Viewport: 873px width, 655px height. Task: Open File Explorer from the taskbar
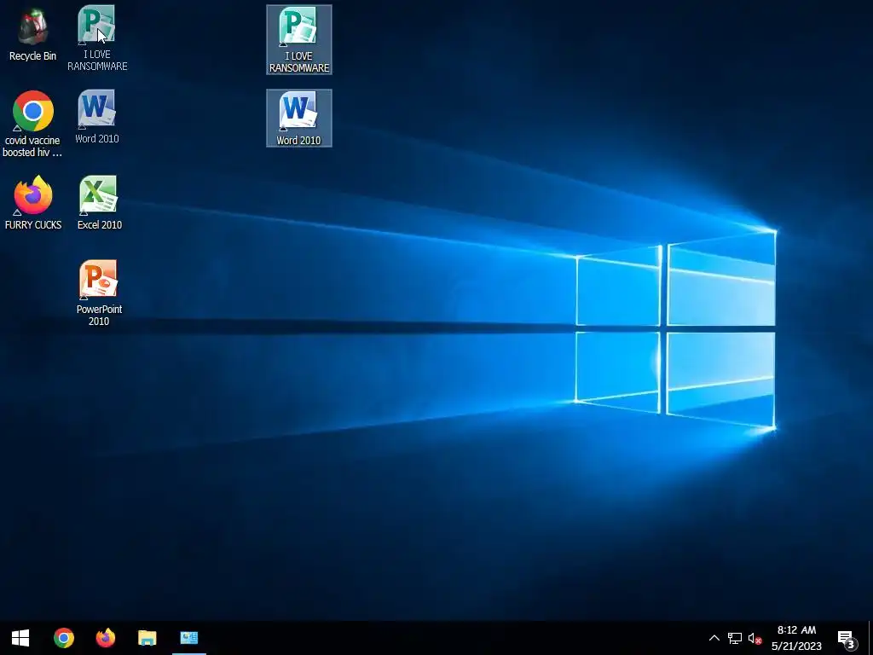click(147, 638)
